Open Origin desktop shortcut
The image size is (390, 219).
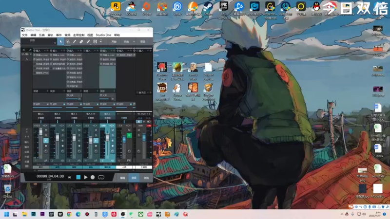point(147,9)
